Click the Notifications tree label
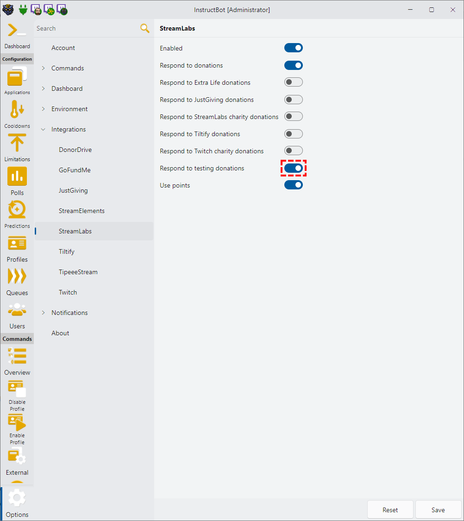Image resolution: width=464 pixels, height=521 pixels. click(69, 313)
